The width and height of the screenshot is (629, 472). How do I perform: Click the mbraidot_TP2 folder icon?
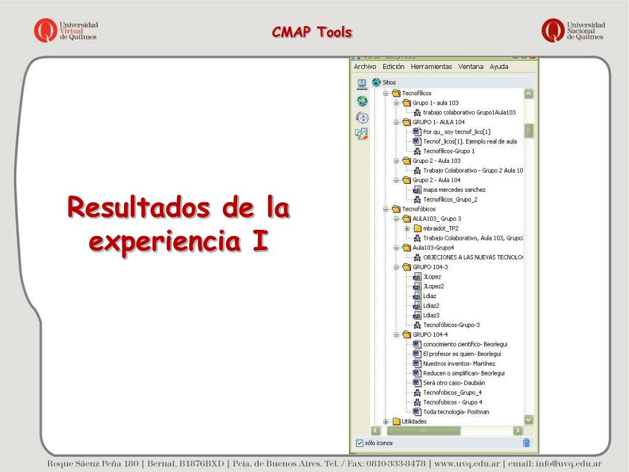tap(418, 229)
